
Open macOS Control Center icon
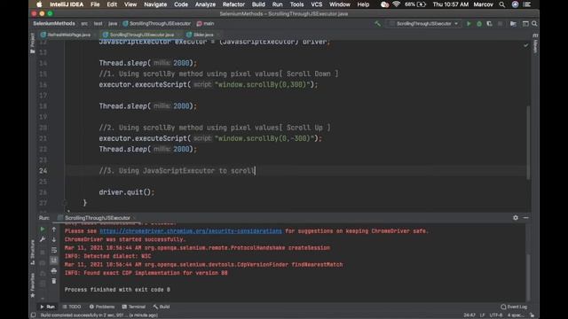(527, 4)
